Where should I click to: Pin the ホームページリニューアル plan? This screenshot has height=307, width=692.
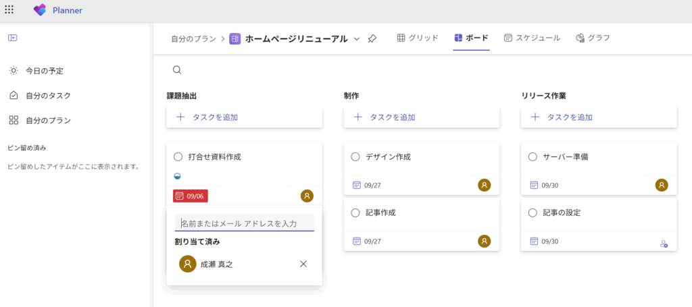click(x=372, y=38)
